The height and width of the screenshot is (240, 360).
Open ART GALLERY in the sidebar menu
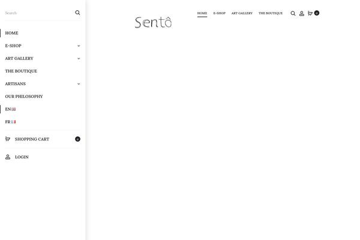19,58
